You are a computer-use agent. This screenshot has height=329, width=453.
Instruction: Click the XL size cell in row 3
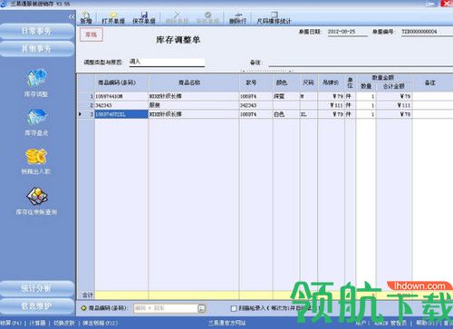click(309, 114)
